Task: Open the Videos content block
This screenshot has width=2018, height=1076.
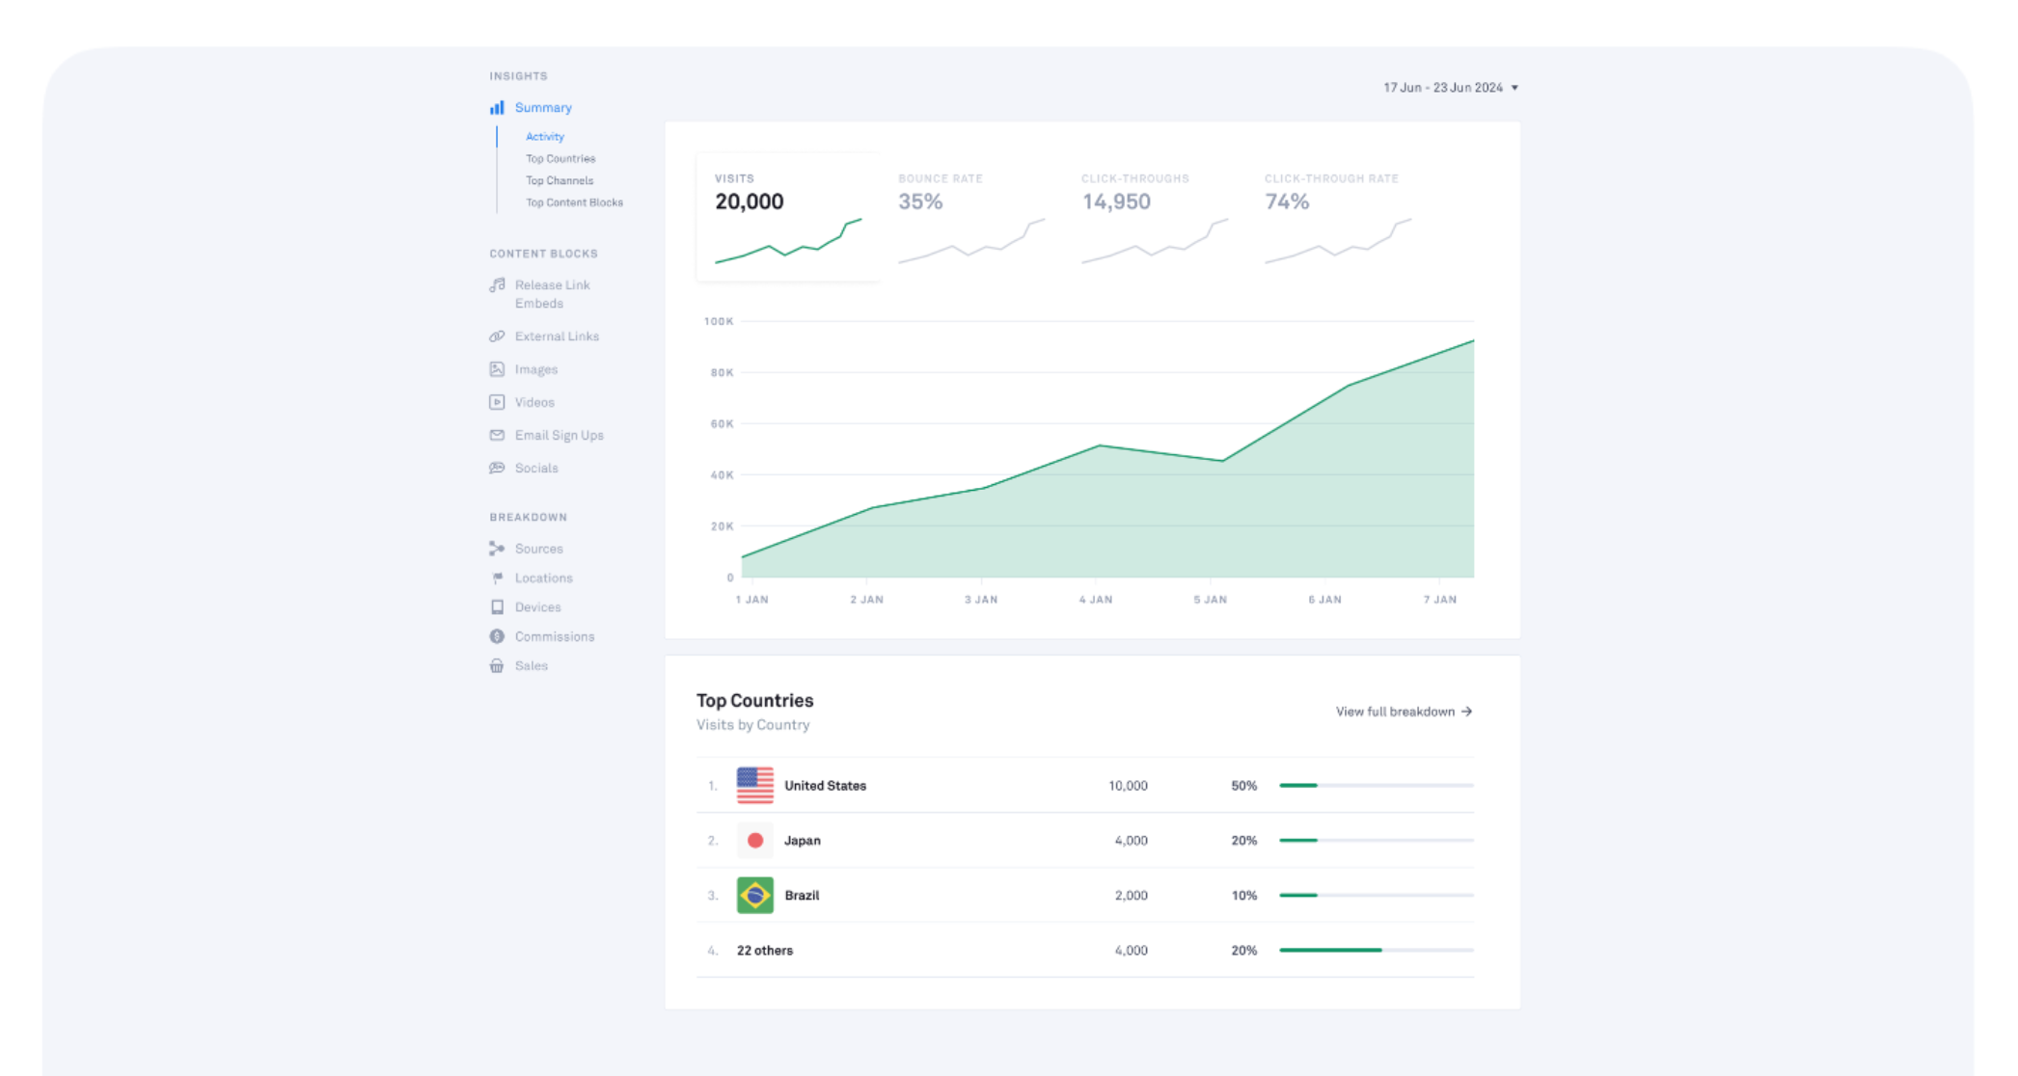Action: point(534,402)
